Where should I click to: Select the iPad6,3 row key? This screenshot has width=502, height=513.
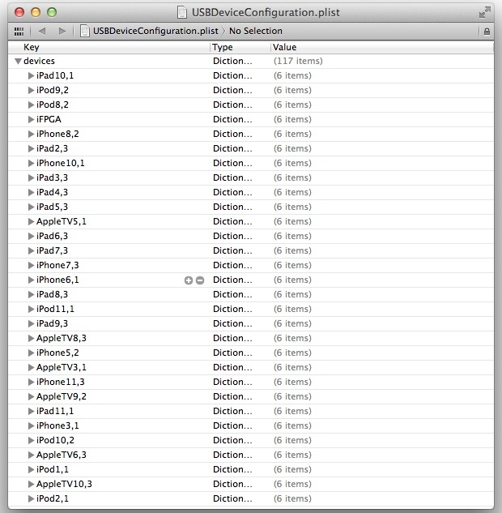[x=52, y=236]
